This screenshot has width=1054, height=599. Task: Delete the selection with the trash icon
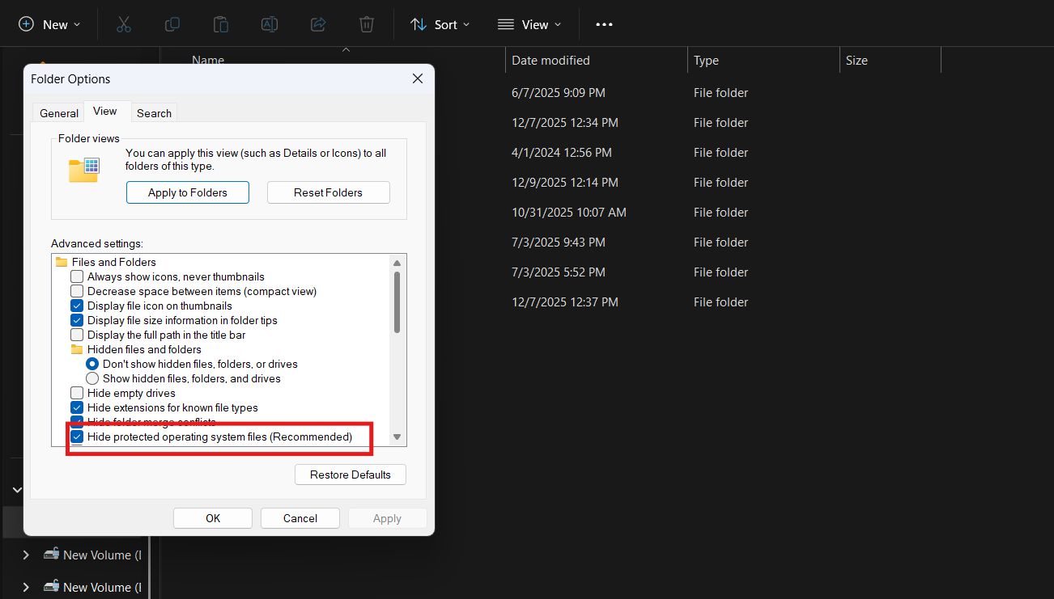366,24
